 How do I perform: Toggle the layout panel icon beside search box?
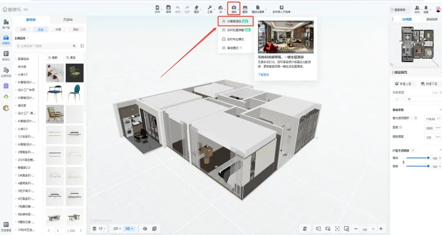pos(82,46)
